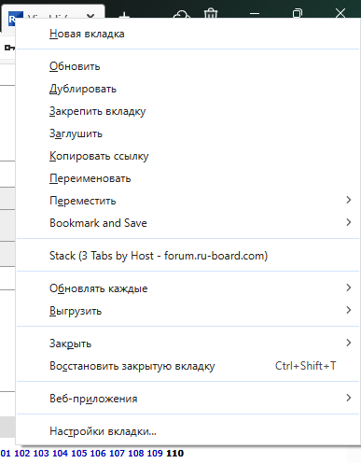Open the closed tabs trash icon
The width and height of the screenshot is (361, 463).
(x=211, y=14)
